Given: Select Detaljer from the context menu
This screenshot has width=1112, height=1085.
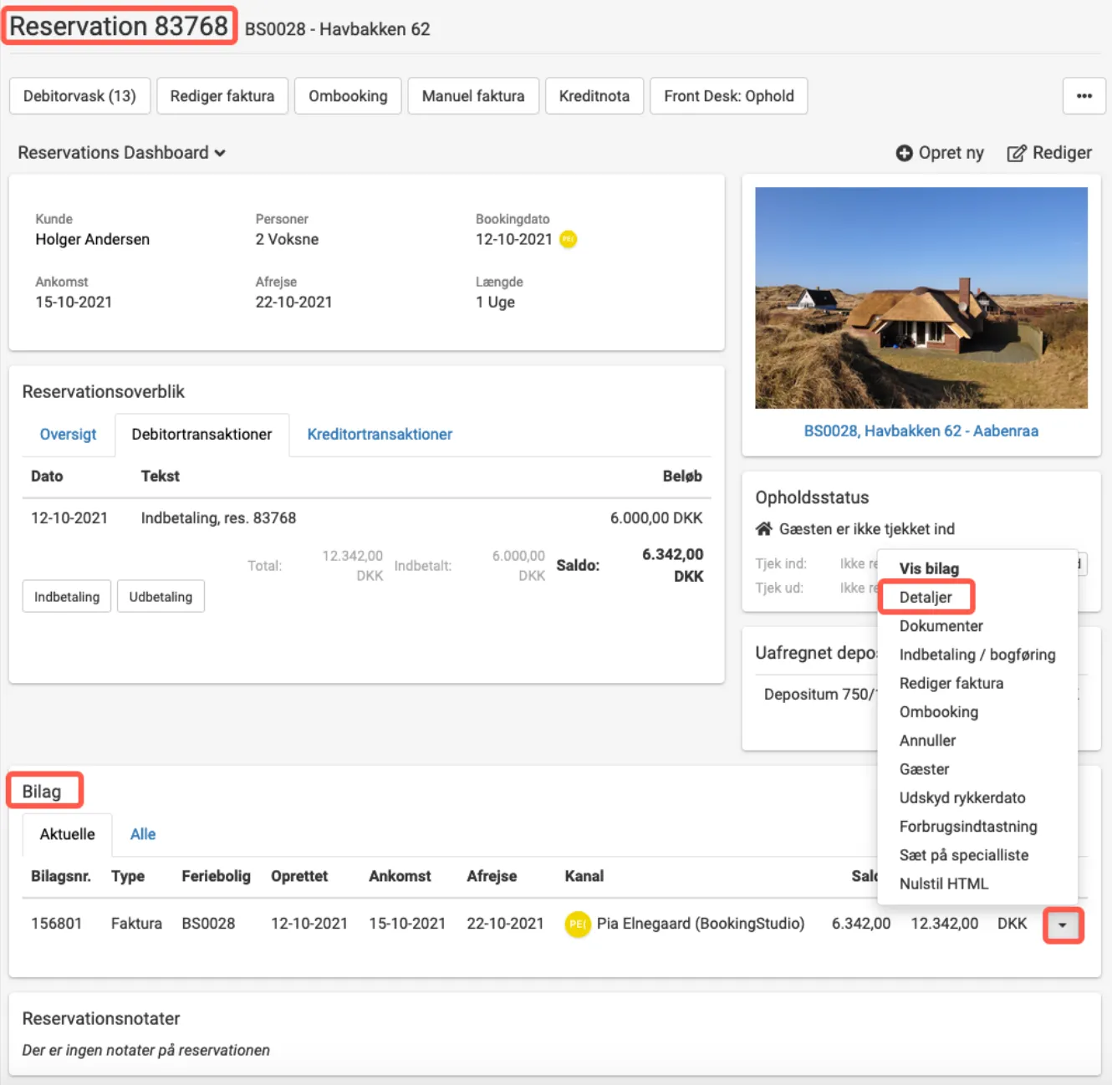Looking at the screenshot, I should pyautogui.click(x=926, y=597).
